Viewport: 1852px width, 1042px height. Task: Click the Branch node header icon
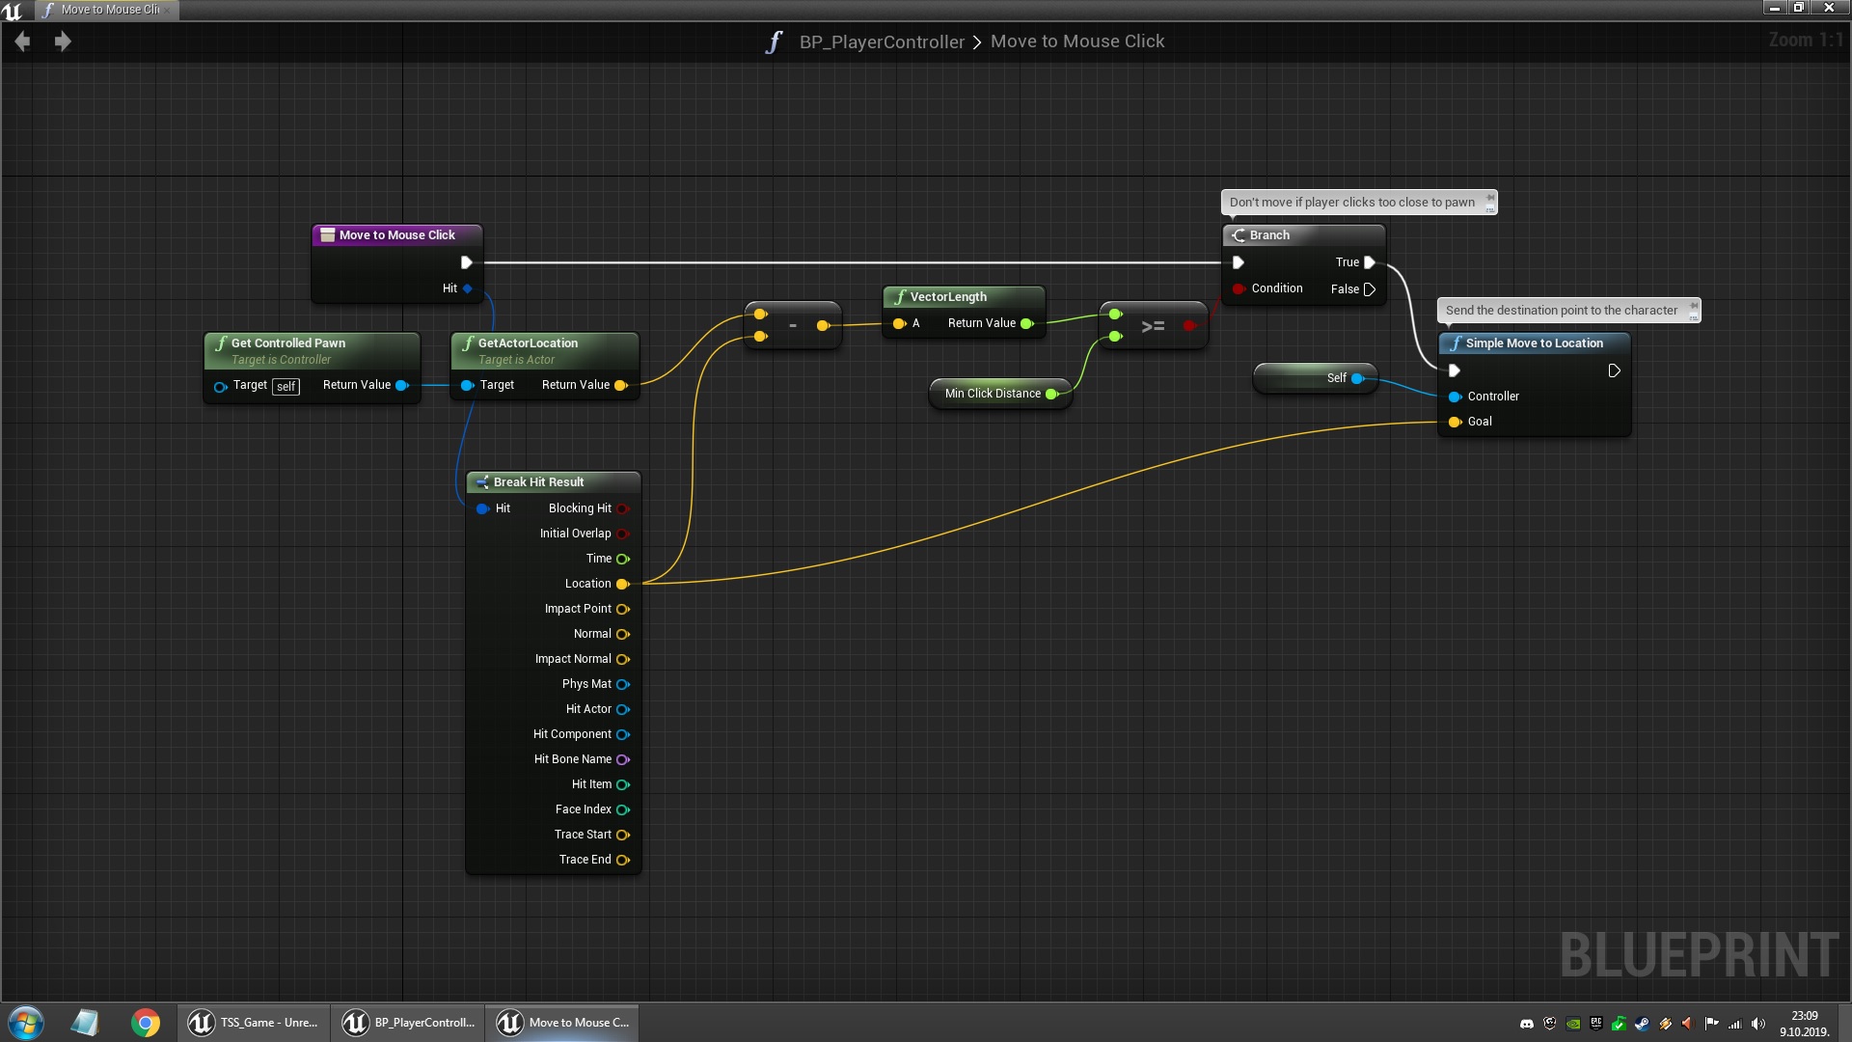[x=1239, y=235]
